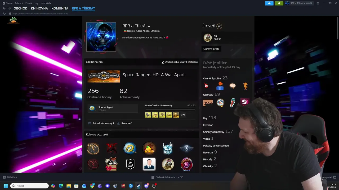This screenshot has height=190, width=339.
Task: Open the profile avatar image
Action: tap(101, 37)
